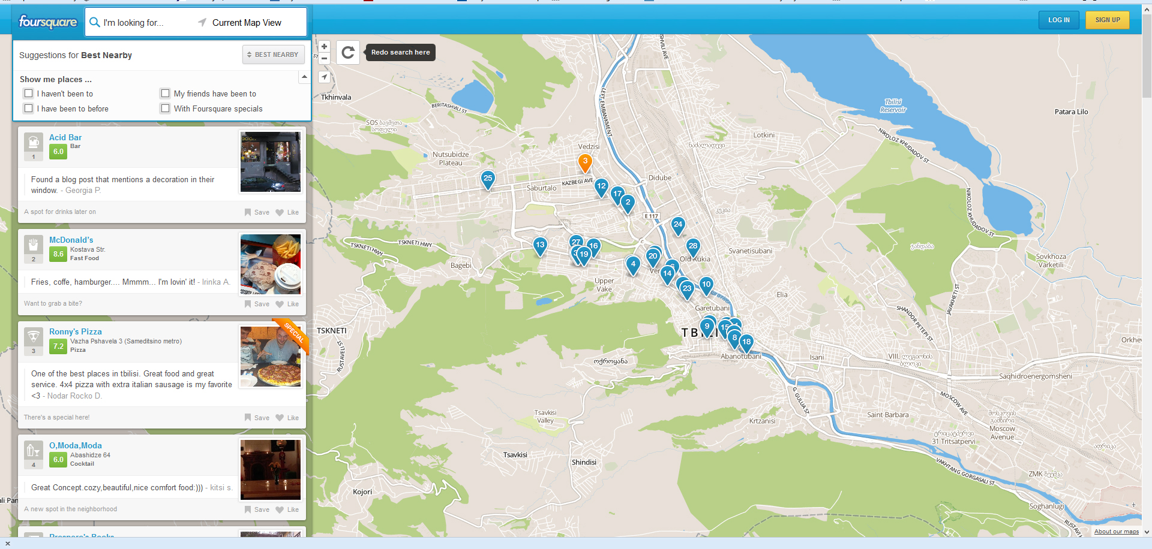Check the I haven't been to box
Viewport: 1152px width, 549px height.
(x=28, y=93)
